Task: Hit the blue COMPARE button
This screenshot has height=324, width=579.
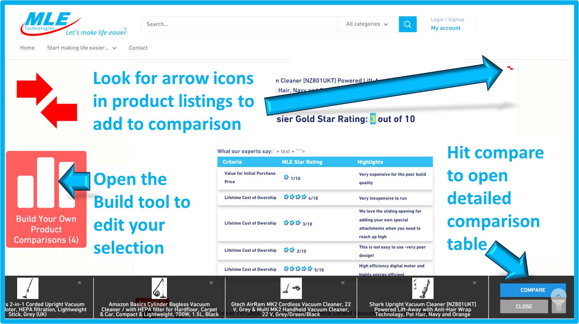Action: click(533, 290)
